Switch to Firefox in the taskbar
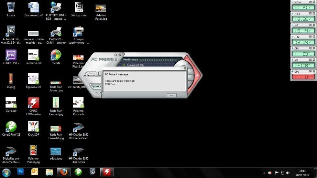This screenshot has height=178, width=317. [63, 172]
